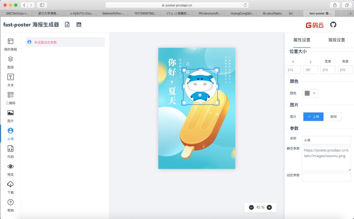Select the cow avatar on the poster
The image size is (354, 219).
tap(201, 86)
